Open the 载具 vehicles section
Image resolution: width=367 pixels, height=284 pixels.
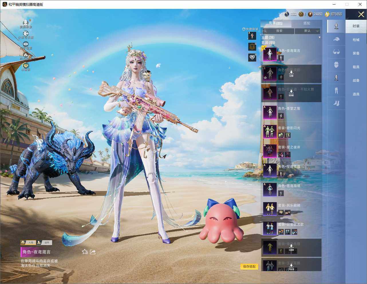pos(356,67)
